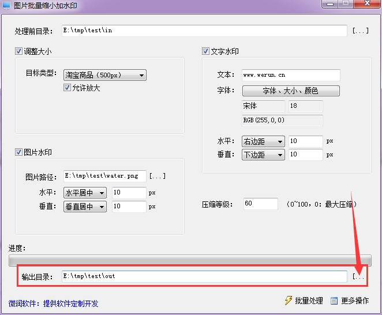Expand the 垂直居中 dropdown for image watermark
Screen dimensions: 382x315
[85, 207]
